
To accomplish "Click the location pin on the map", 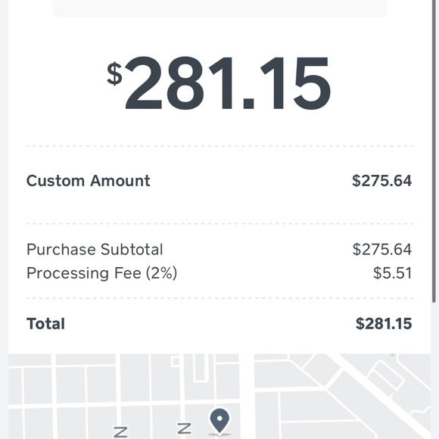I will (x=219, y=421).
